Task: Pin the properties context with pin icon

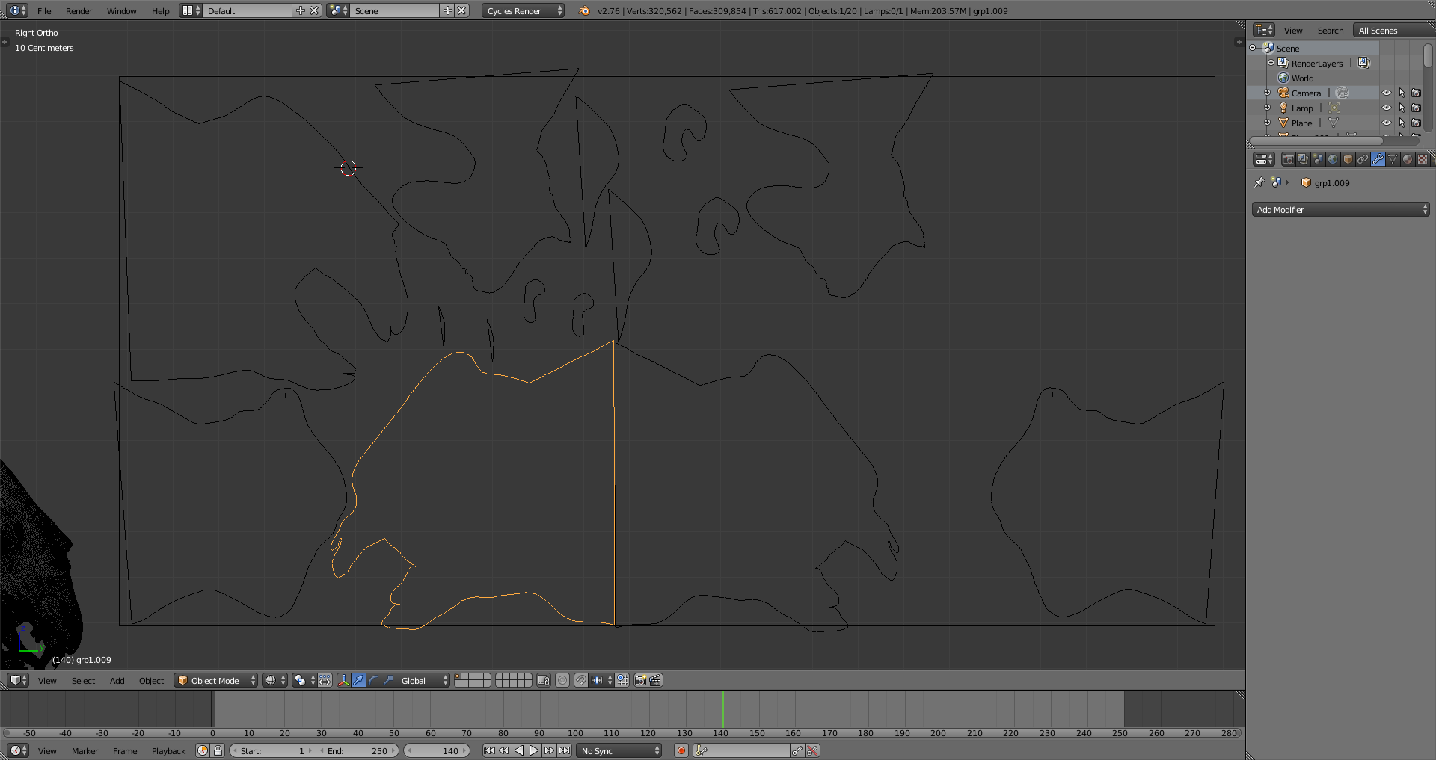Action: pyautogui.click(x=1259, y=182)
